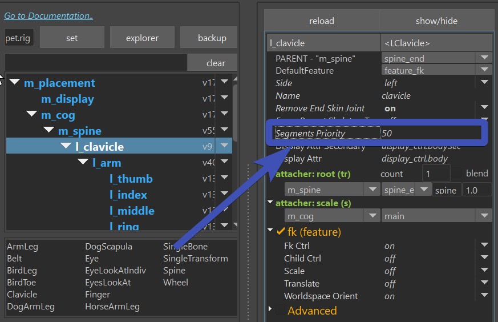This screenshot has height=322, width=498.
Task: Open the l_clavicle version dropdown arrow
Action: [x=225, y=147]
